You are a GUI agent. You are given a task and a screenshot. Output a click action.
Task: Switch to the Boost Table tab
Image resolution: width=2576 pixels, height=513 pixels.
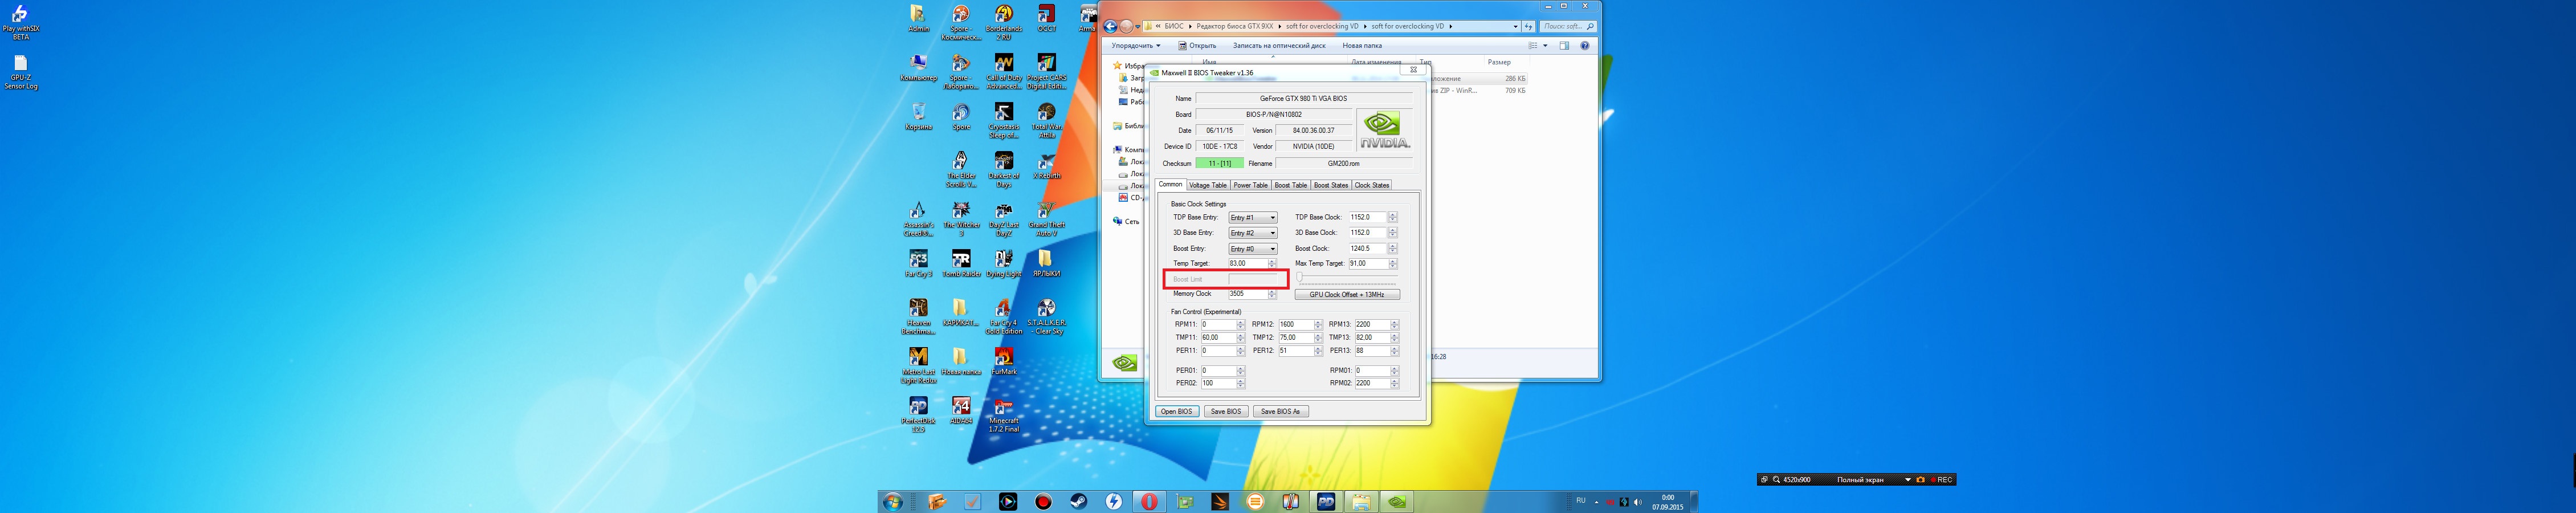coord(1290,185)
